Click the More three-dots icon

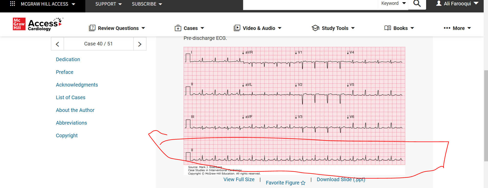point(447,28)
